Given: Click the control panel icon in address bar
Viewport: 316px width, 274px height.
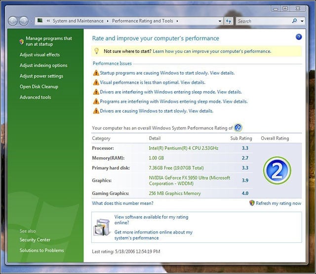Looking at the screenshot, I should [40, 21].
